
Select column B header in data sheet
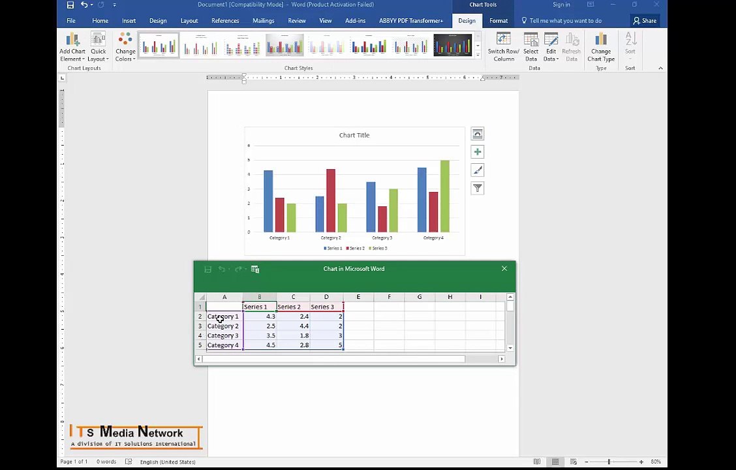pos(260,297)
